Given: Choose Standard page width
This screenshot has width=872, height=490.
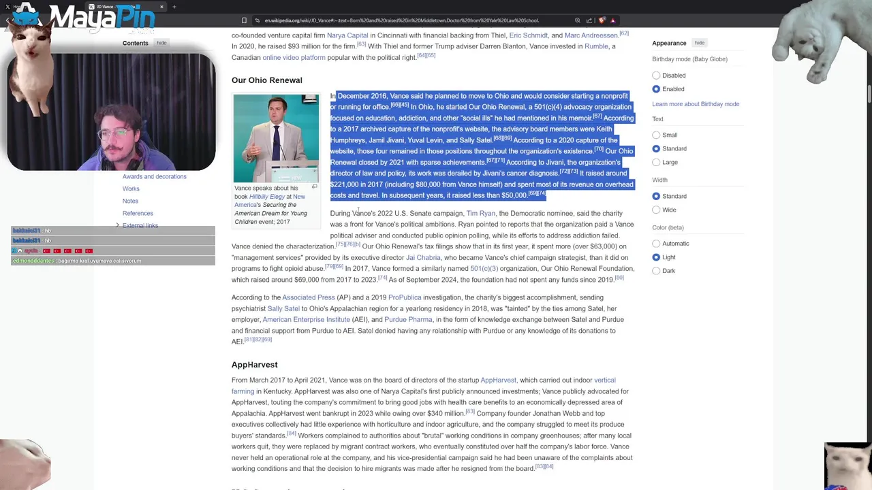Looking at the screenshot, I should [656, 196].
